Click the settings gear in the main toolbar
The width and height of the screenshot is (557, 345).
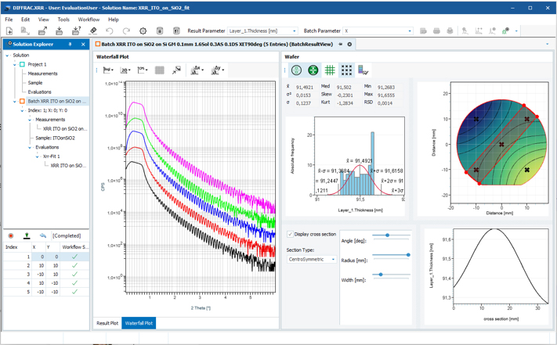pos(143,31)
